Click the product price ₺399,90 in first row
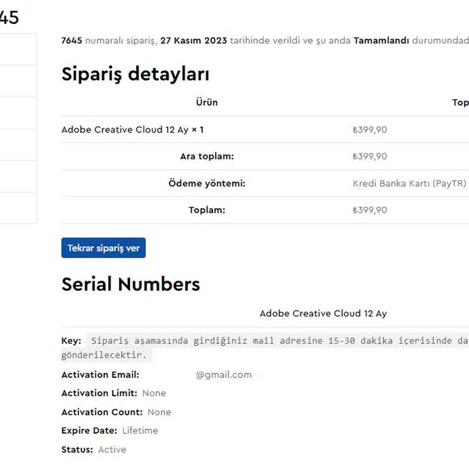This screenshot has height=469, width=469. pos(369,129)
